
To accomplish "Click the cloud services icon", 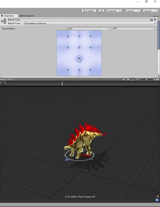I will [102, 11].
